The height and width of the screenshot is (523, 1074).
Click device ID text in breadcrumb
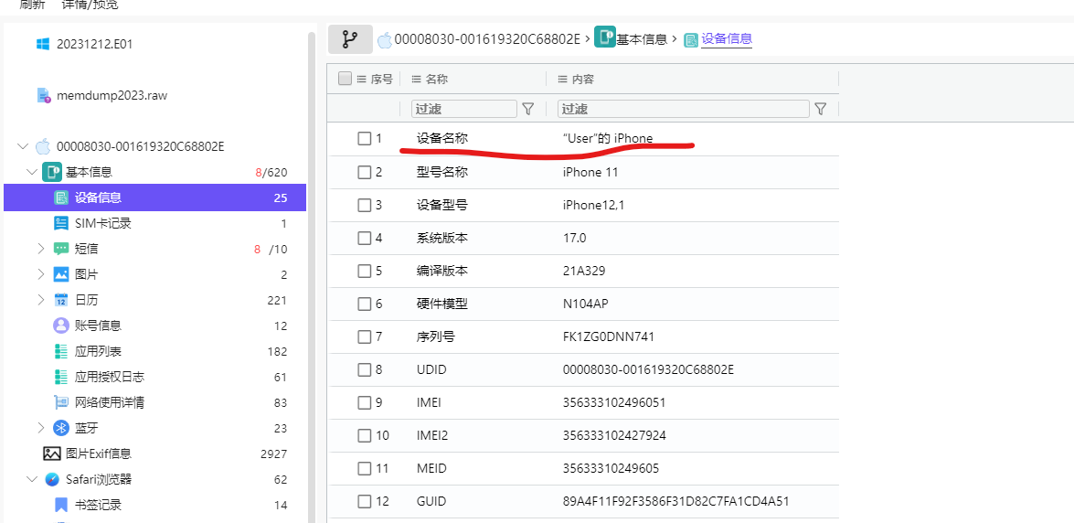point(488,39)
